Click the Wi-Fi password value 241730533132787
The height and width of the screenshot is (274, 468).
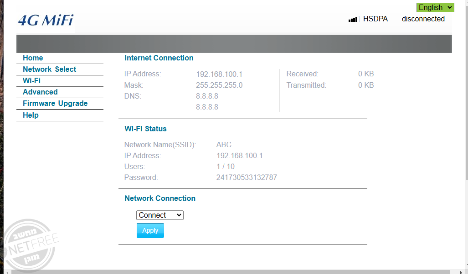point(247,177)
